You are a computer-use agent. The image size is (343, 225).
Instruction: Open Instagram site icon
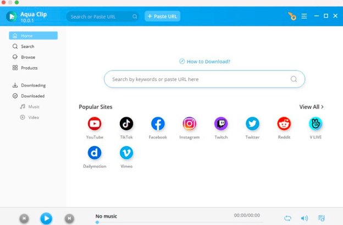tap(189, 124)
